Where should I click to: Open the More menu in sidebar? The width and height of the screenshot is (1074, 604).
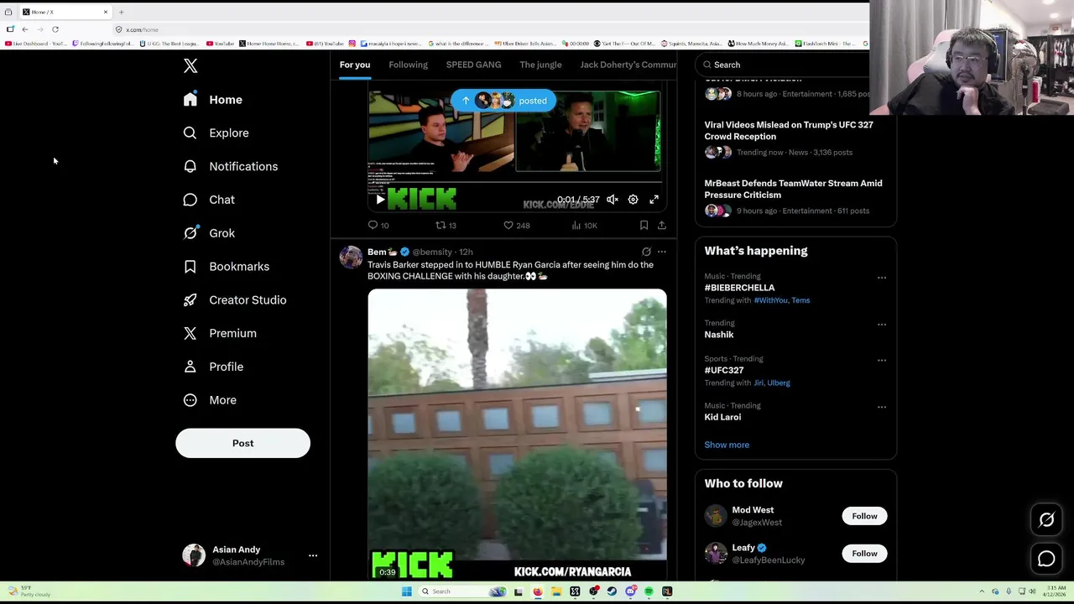point(210,400)
